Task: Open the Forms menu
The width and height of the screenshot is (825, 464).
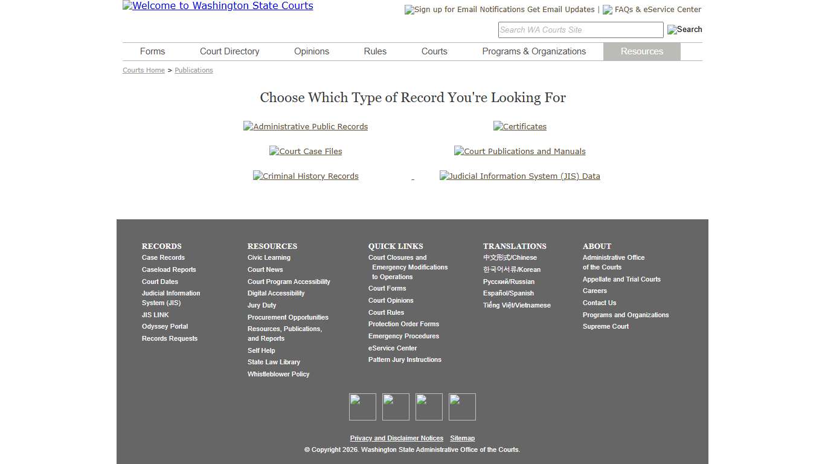Action: pyautogui.click(x=152, y=51)
